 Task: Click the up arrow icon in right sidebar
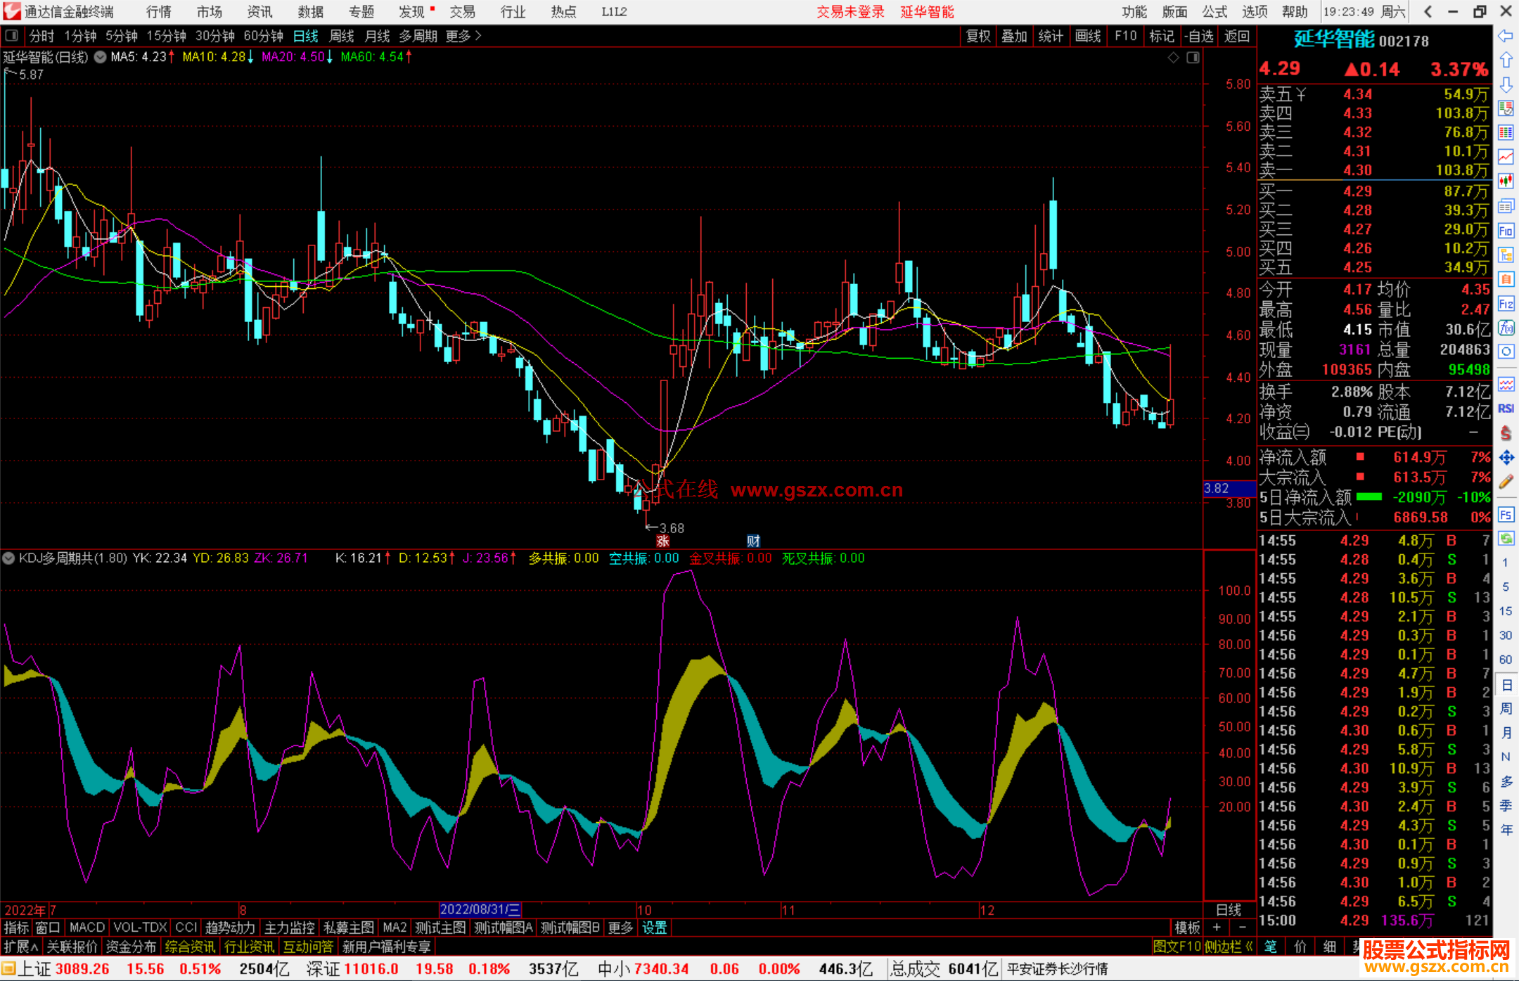coord(1506,60)
